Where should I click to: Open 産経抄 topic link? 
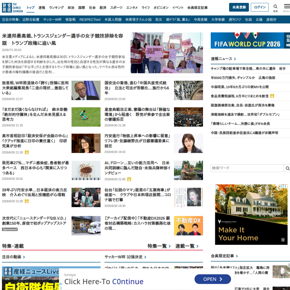(x=271, y=20)
